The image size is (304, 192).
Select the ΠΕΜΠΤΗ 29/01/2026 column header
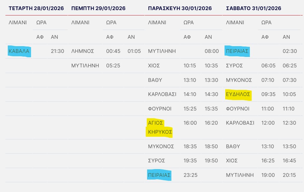pyautogui.click(x=98, y=8)
